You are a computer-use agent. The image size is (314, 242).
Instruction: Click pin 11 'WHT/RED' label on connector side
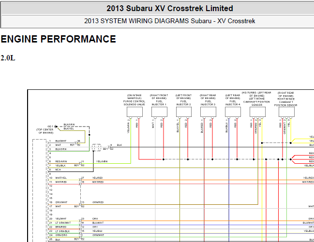(61, 182)
